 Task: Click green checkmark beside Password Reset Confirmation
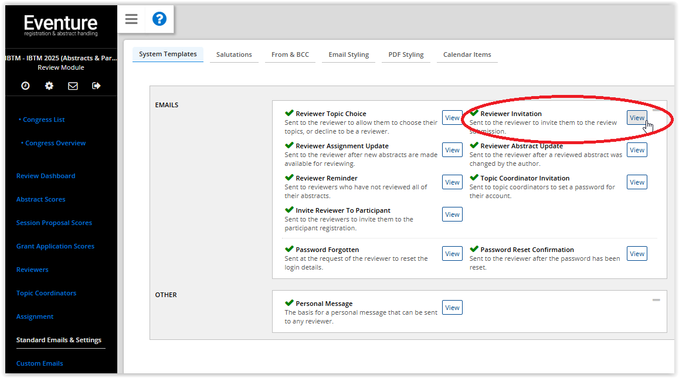(x=474, y=249)
